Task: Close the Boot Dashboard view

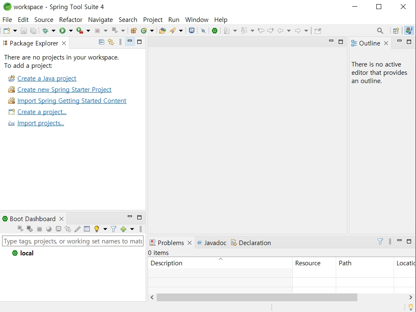Action: pyautogui.click(x=61, y=219)
